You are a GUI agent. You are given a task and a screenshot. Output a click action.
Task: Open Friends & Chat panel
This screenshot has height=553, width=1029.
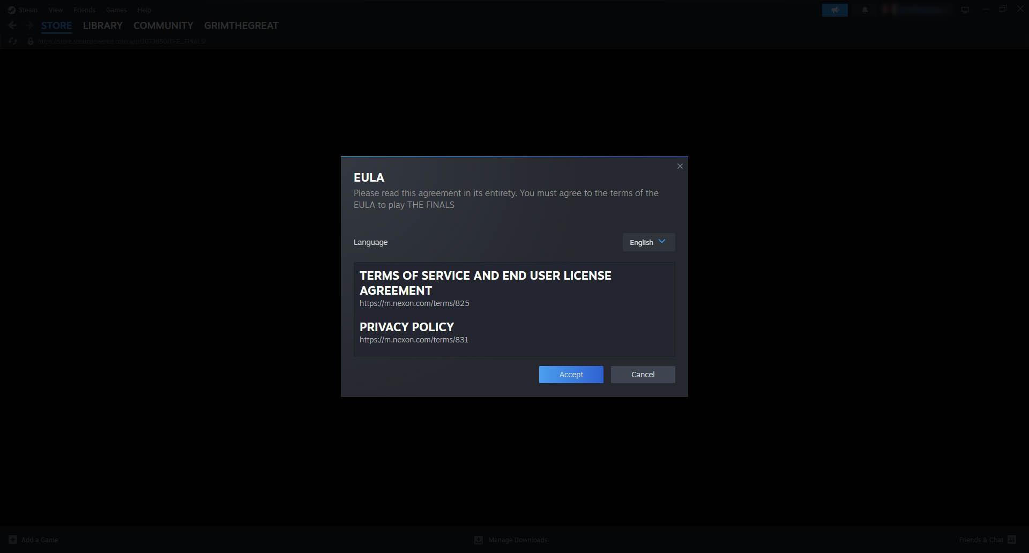tap(987, 540)
